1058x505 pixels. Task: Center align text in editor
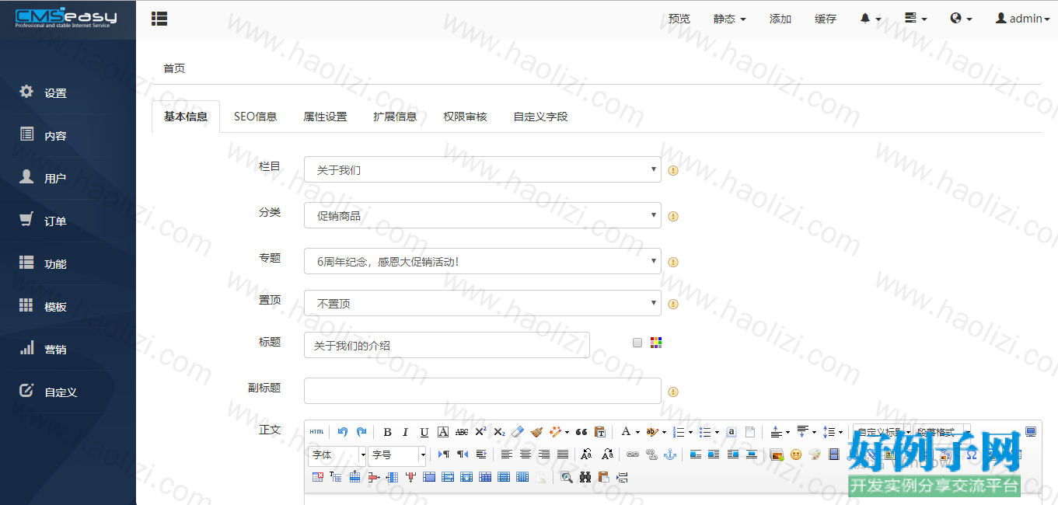(x=526, y=454)
